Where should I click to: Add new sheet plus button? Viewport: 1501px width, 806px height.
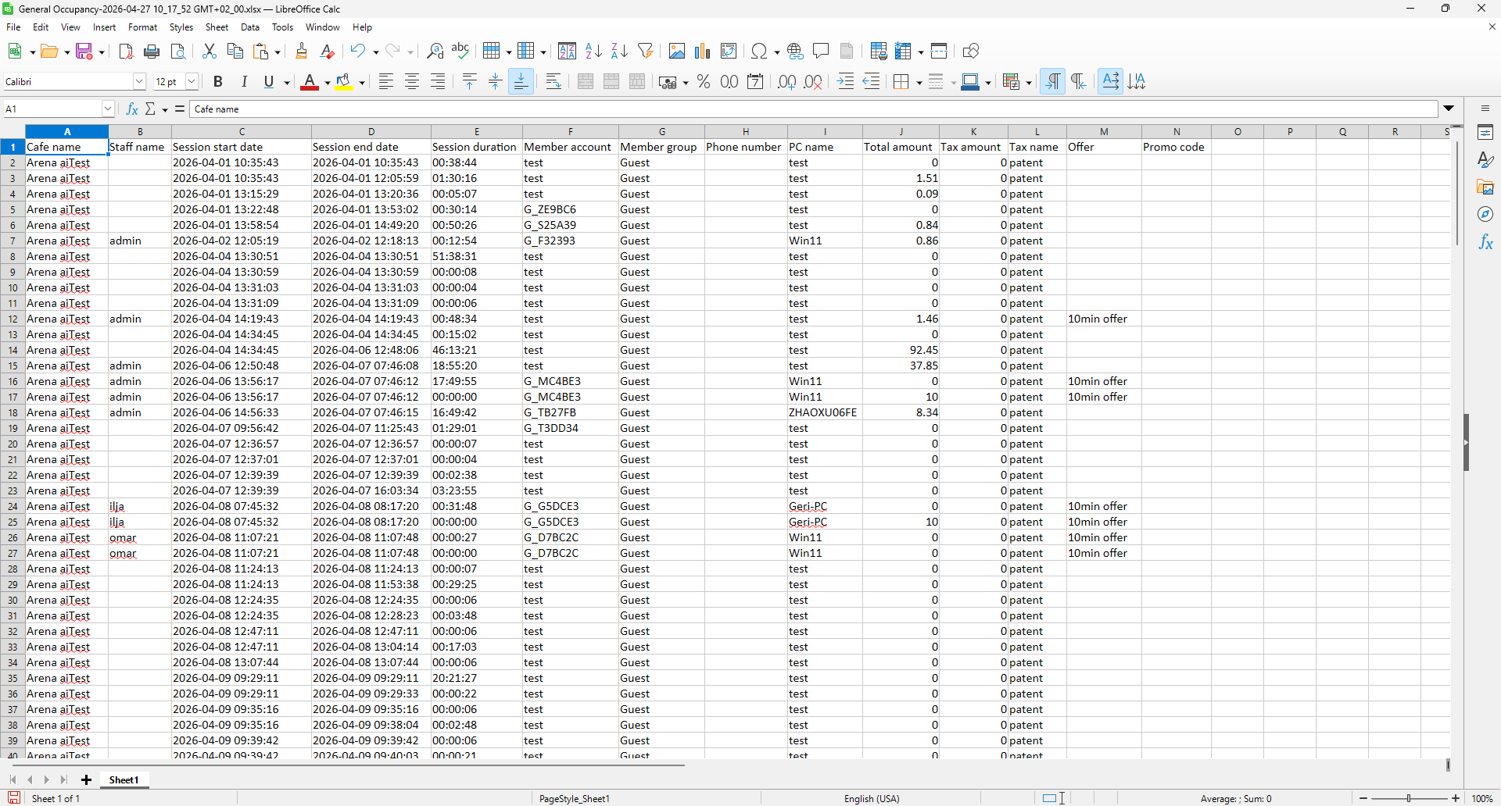(86, 780)
